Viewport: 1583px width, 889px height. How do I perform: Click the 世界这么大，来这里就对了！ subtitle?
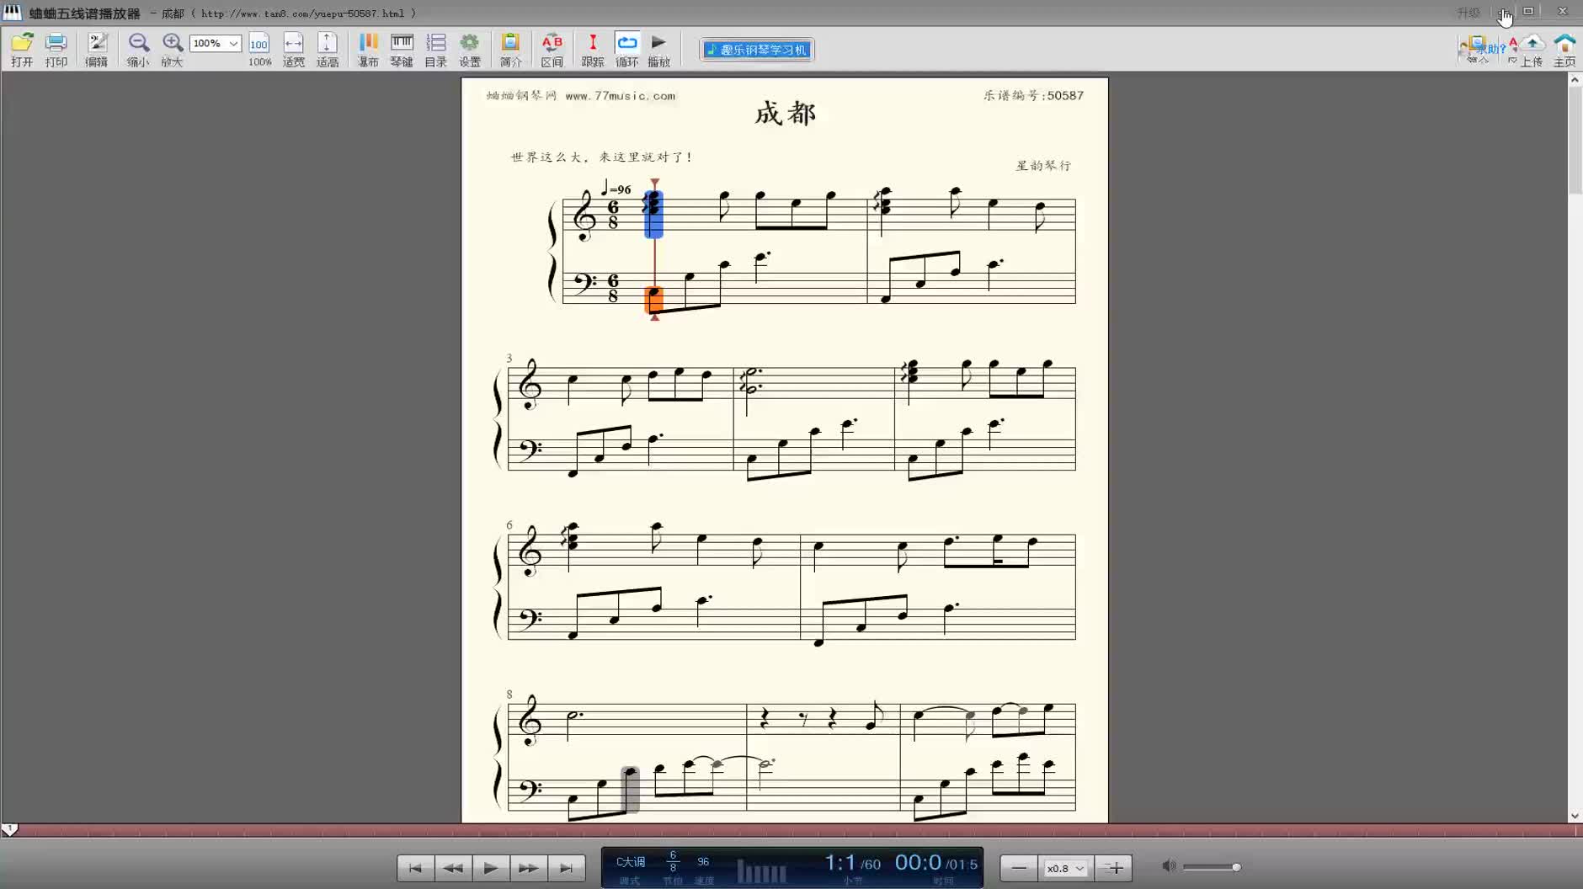601,157
